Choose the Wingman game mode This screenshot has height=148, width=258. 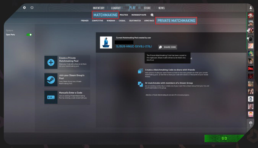coord(111,21)
